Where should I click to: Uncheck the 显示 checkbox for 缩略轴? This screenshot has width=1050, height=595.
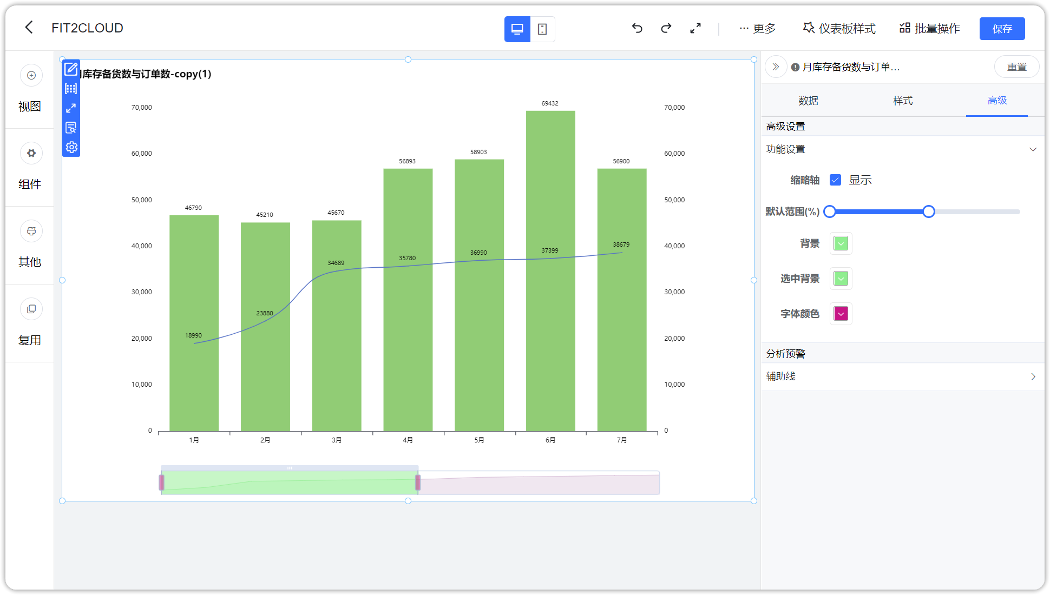[836, 180]
